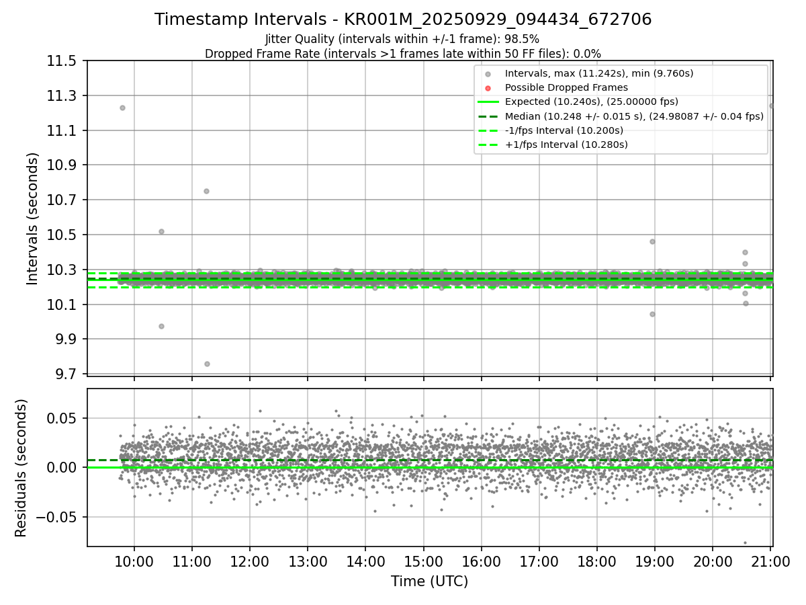Click the 18:00 time tick label
Image resolution: width=806 pixels, height=605 pixels.
coord(596,561)
